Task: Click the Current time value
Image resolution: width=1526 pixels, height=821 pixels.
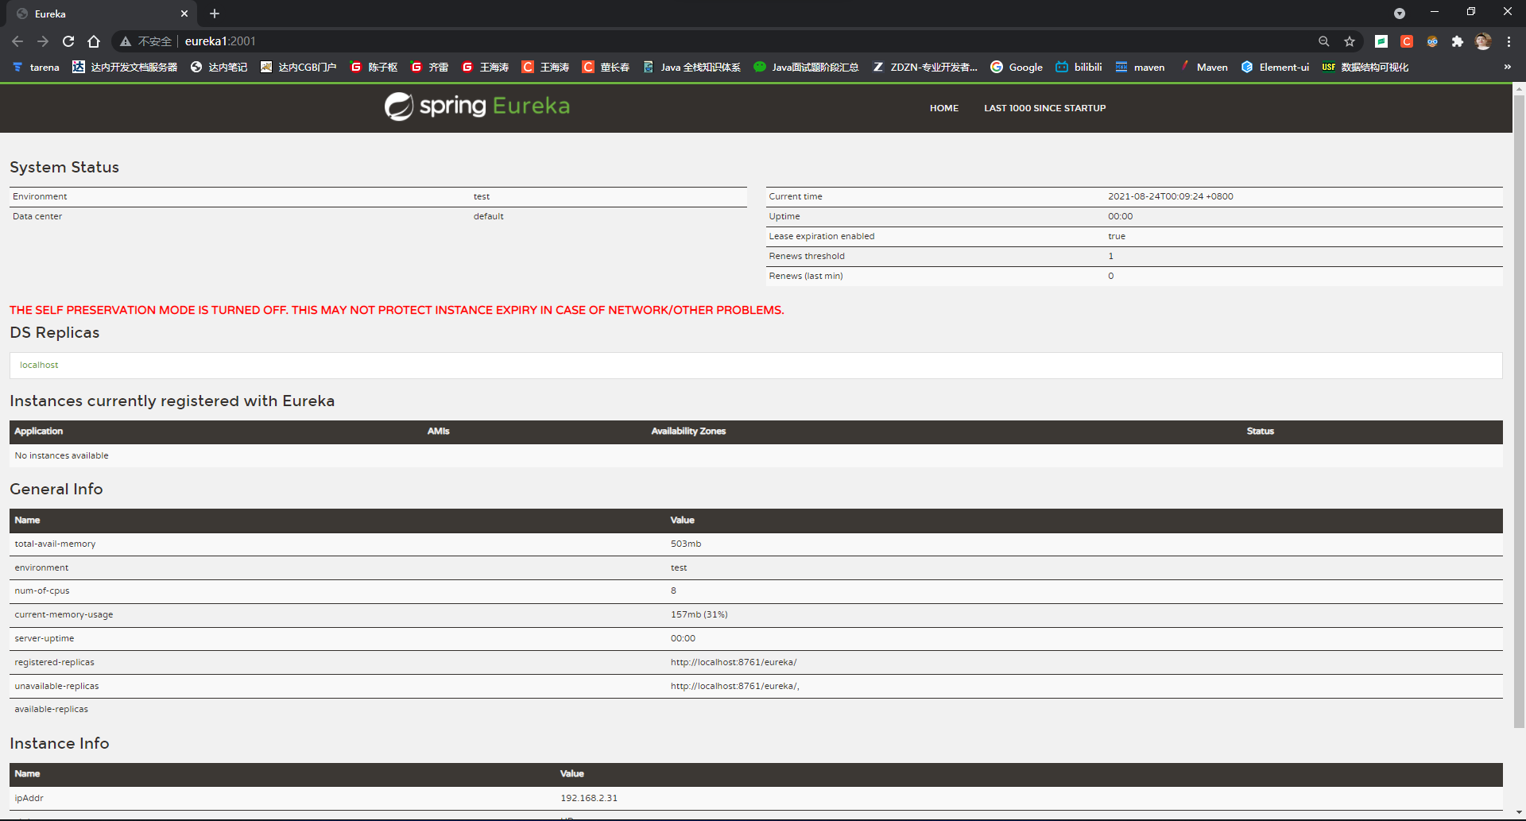Action: (x=1171, y=196)
